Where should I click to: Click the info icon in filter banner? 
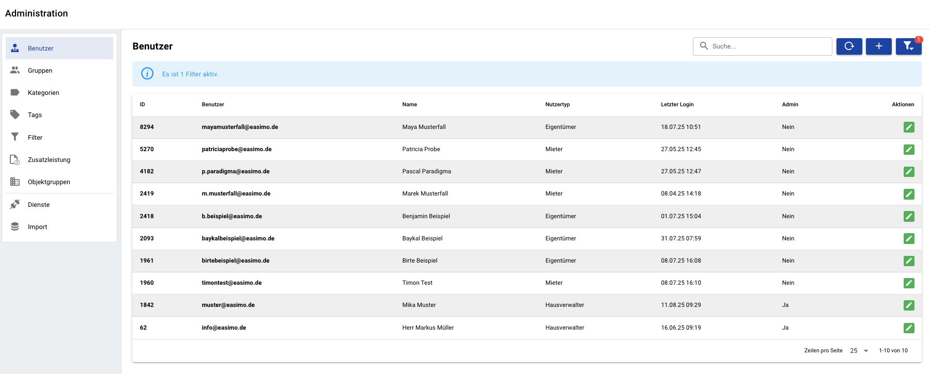point(147,74)
